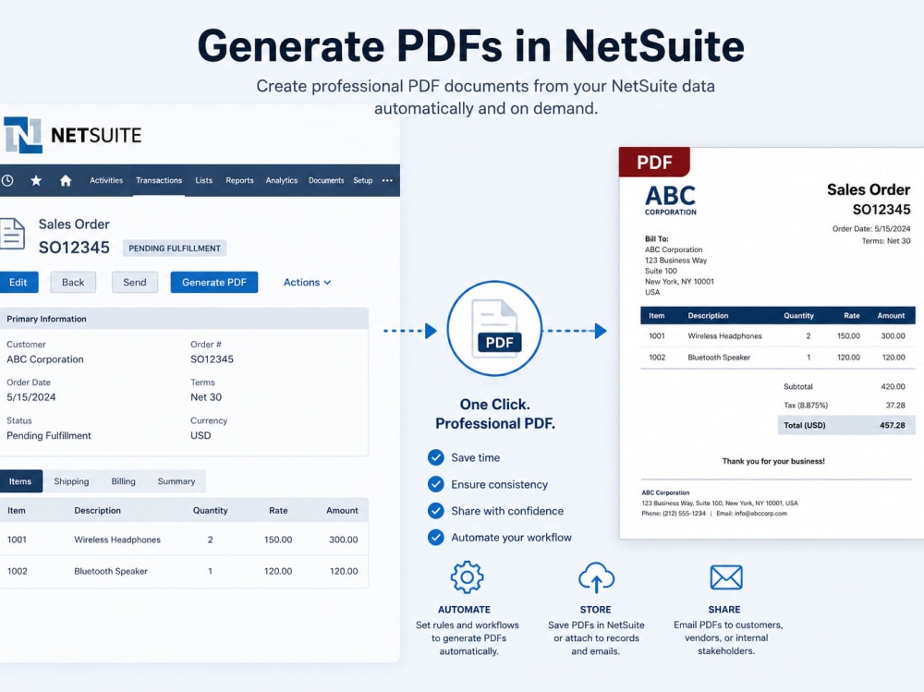Click the Description column header in items table
This screenshot has width=924, height=692.
(x=97, y=510)
